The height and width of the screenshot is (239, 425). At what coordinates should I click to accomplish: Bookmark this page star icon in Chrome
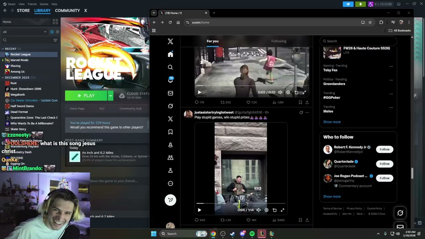(370, 22)
